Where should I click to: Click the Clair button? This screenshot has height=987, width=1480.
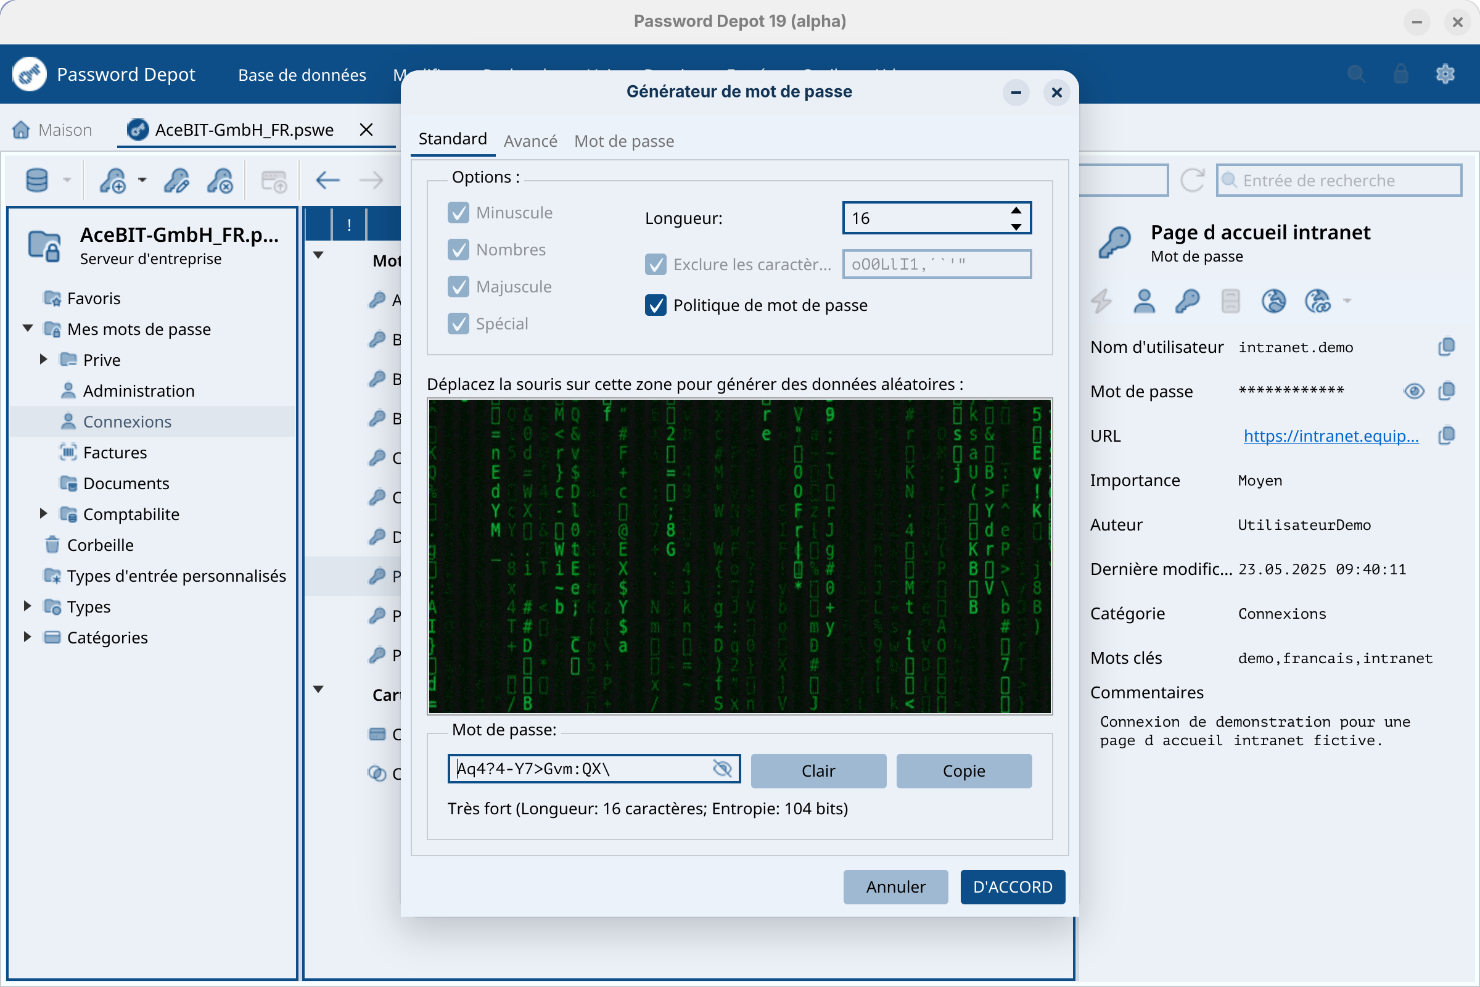pyautogui.click(x=818, y=771)
